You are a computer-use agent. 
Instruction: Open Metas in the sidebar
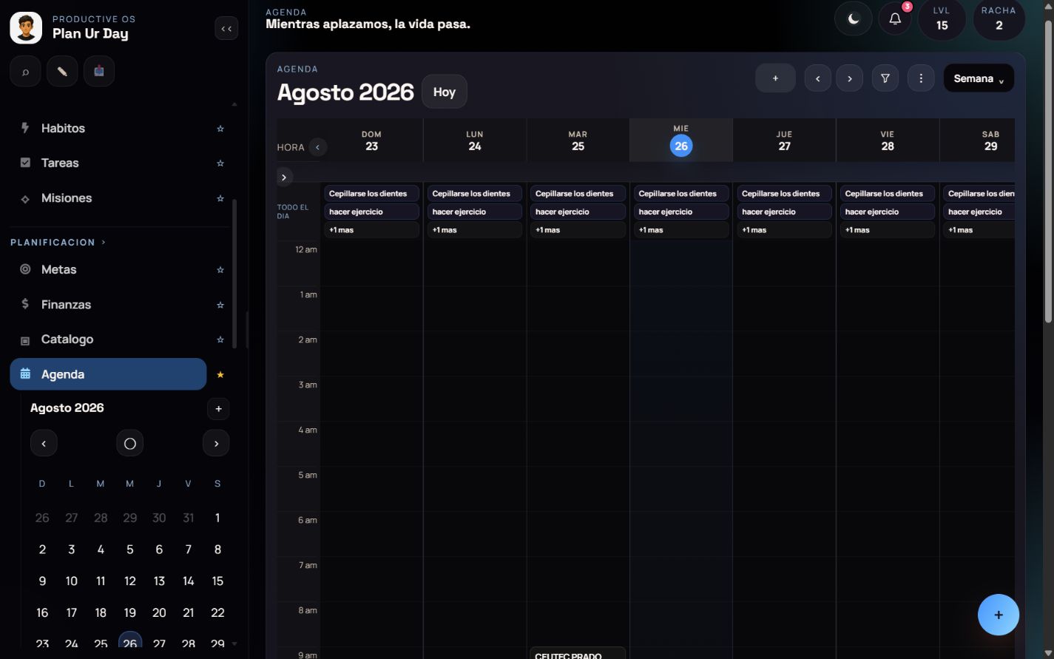[108, 269]
